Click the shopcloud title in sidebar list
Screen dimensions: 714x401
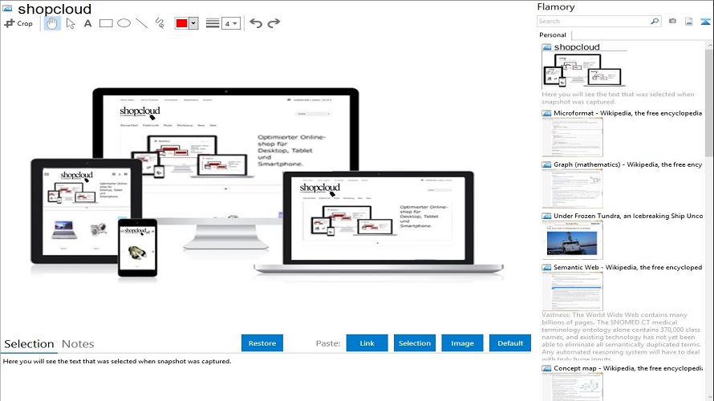(577, 47)
